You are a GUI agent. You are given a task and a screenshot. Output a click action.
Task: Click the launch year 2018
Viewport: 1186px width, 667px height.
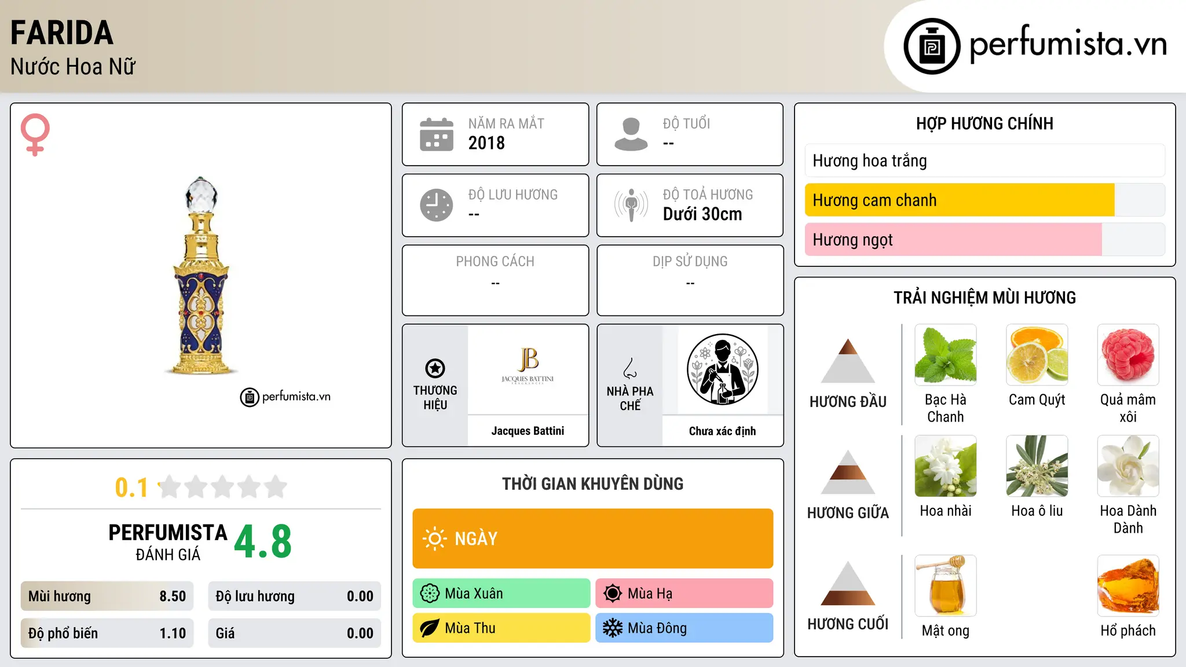pyautogui.click(x=486, y=143)
